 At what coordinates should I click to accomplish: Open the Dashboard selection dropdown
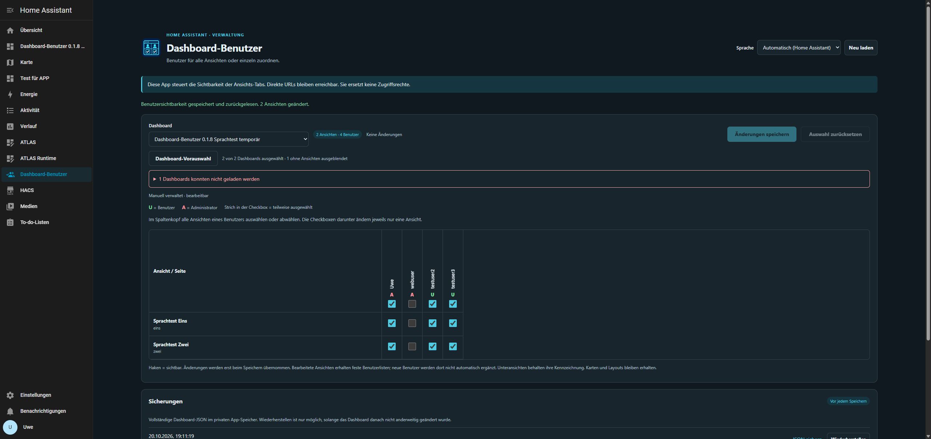tap(228, 139)
